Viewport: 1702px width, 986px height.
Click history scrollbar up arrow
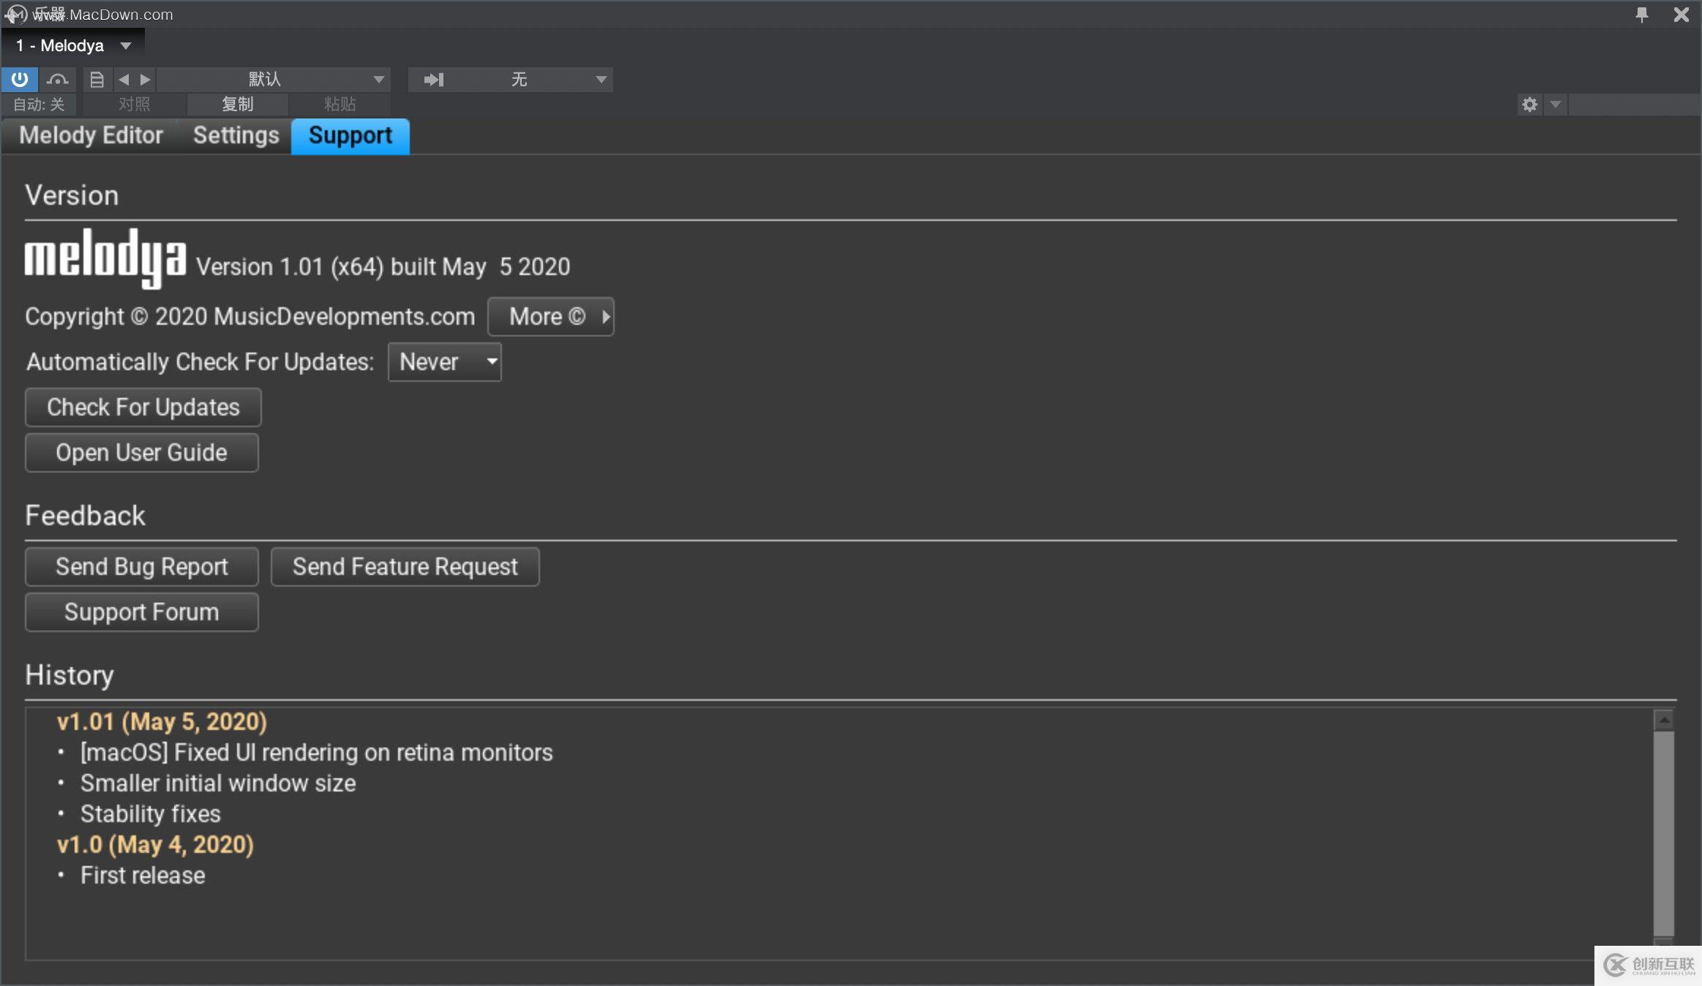[1664, 720]
